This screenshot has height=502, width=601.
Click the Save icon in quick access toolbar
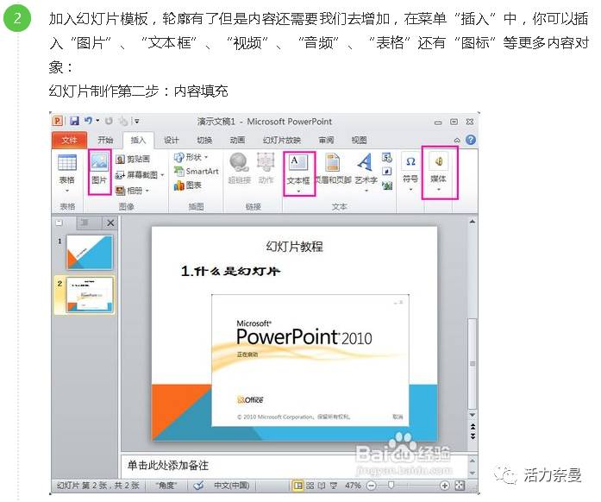74,121
